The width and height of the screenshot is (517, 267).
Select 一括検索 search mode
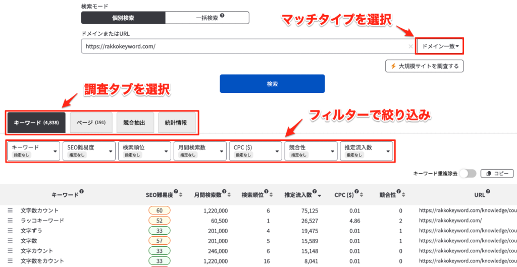pos(207,18)
